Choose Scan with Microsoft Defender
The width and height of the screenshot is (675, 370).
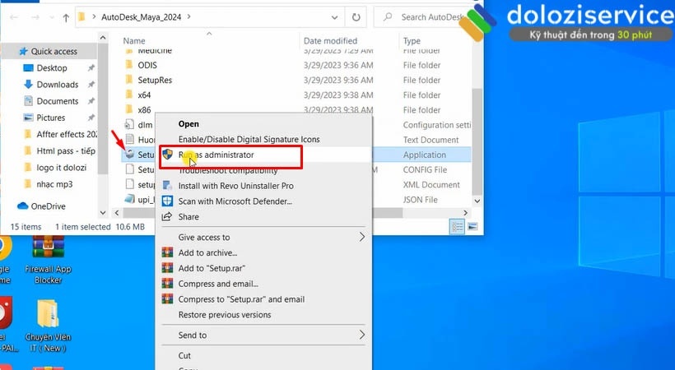tap(235, 201)
